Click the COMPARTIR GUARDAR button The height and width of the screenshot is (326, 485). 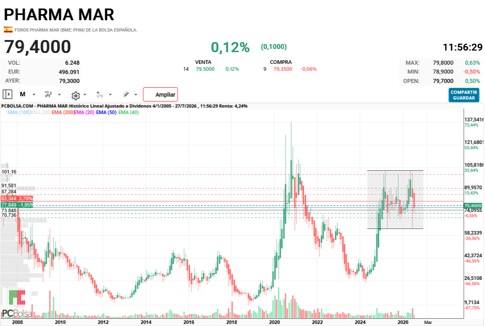(x=464, y=95)
